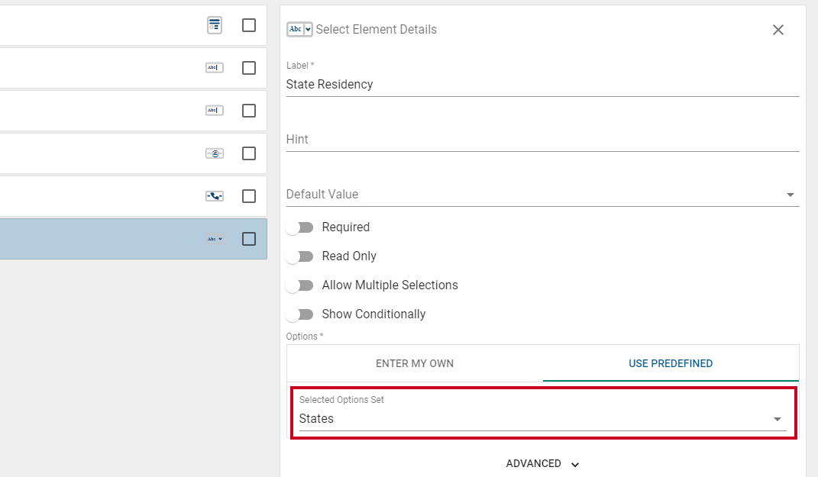Select the USE PREDEFINED tab
The width and height of the screenshot is (818, 477).
pos(671,363)
